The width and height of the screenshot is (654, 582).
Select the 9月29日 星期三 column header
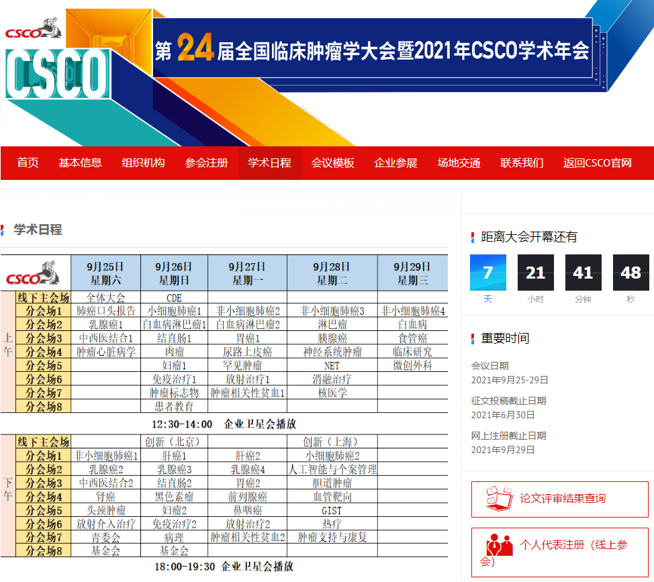click(412, 273)
